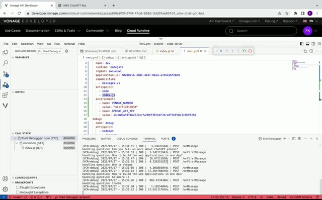
Task: Click Step Into in debug toolbar
Action: pyautogui.click(x=232, y=51)
